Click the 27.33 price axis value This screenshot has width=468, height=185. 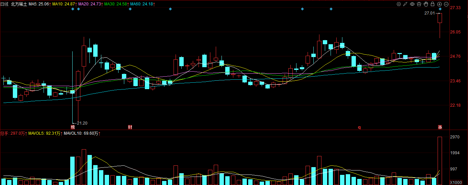coord(456,7)
